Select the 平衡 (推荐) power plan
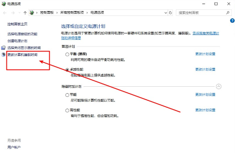This screenshot has width=235, height=153. coord(67,54)
